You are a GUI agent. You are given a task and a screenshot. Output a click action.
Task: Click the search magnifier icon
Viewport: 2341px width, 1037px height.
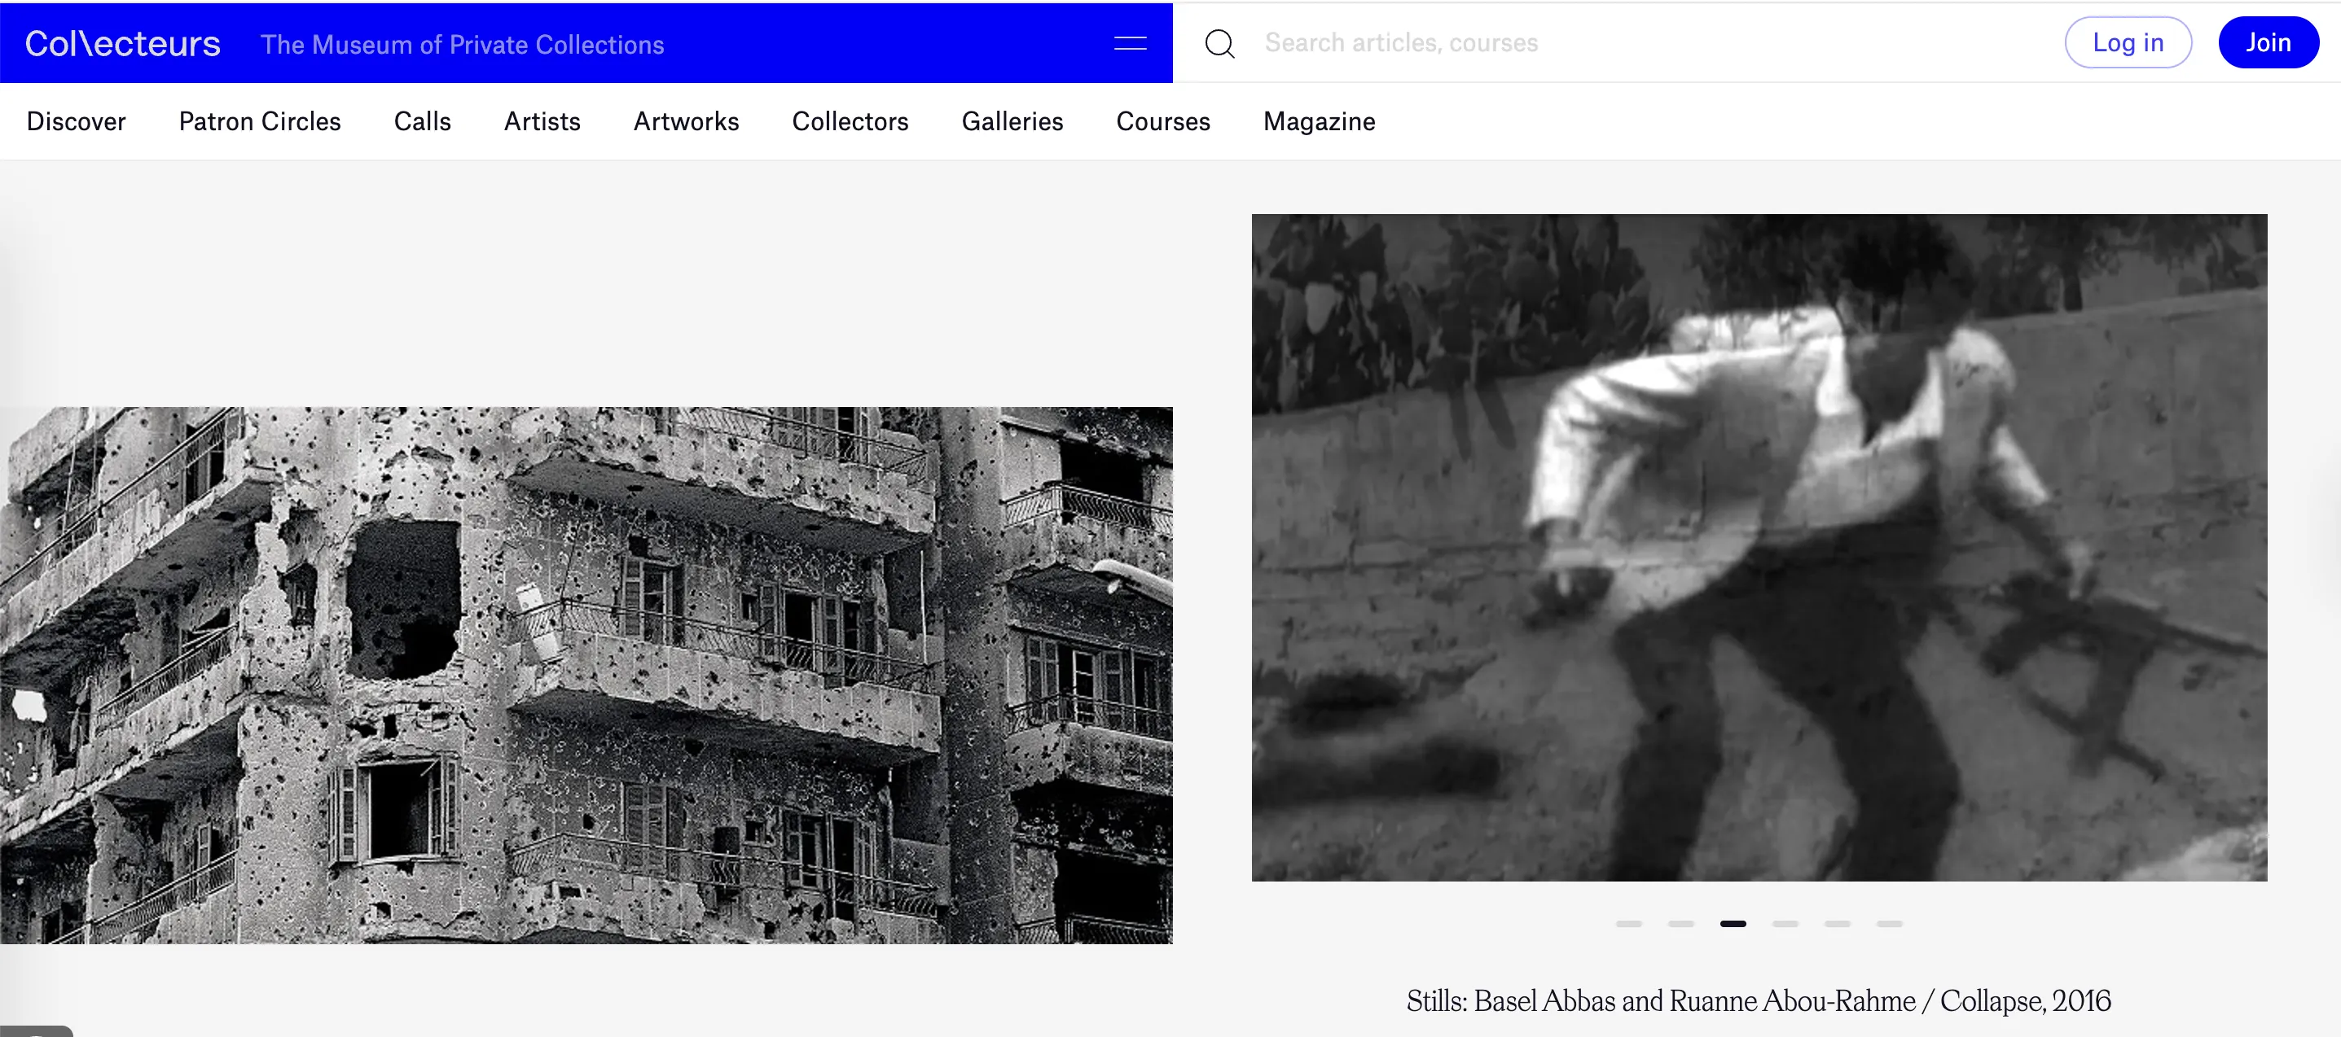click(1219, 42)
